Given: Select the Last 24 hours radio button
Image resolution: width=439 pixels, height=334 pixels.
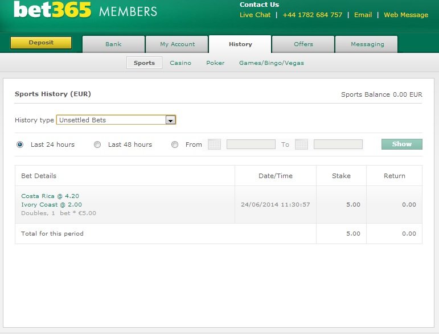Looking at the screenshot, I should pos(20,145).
